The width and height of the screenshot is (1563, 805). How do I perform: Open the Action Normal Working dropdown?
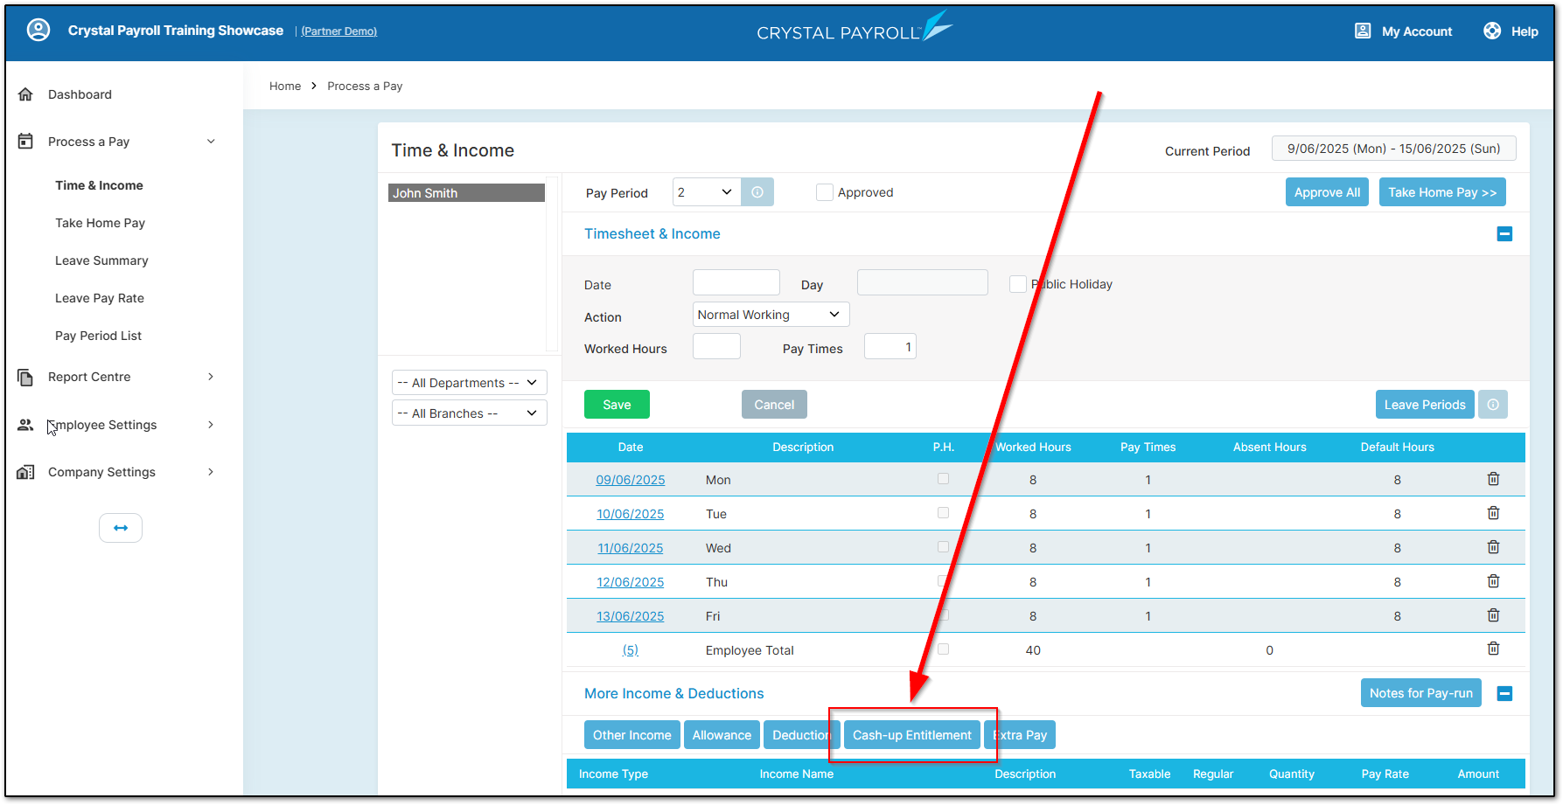pyautogui.click(x=771, y=315)
